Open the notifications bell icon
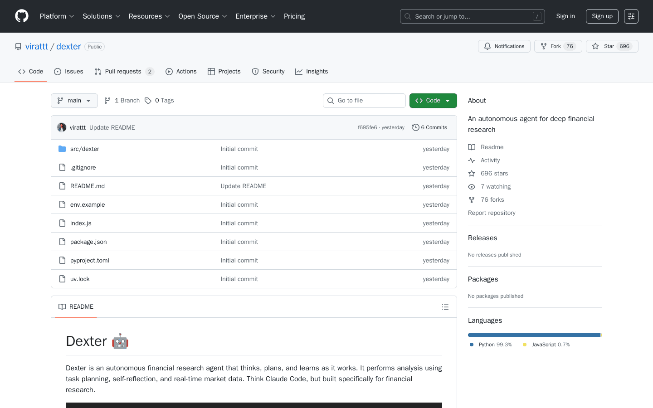 click(487, 46)
